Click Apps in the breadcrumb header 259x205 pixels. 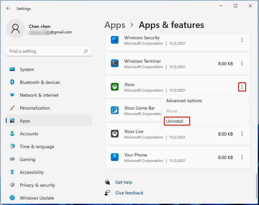[x=115, y=25]
